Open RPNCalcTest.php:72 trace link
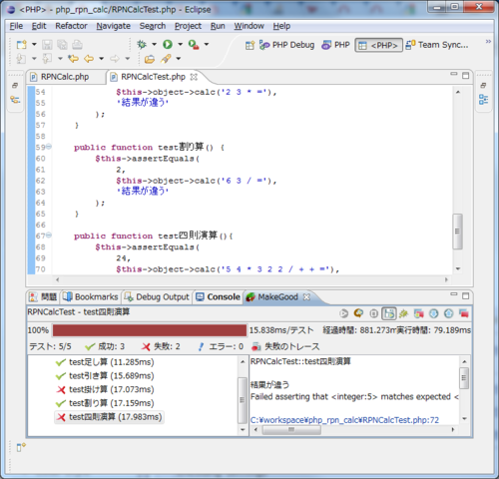 [344, 420]
